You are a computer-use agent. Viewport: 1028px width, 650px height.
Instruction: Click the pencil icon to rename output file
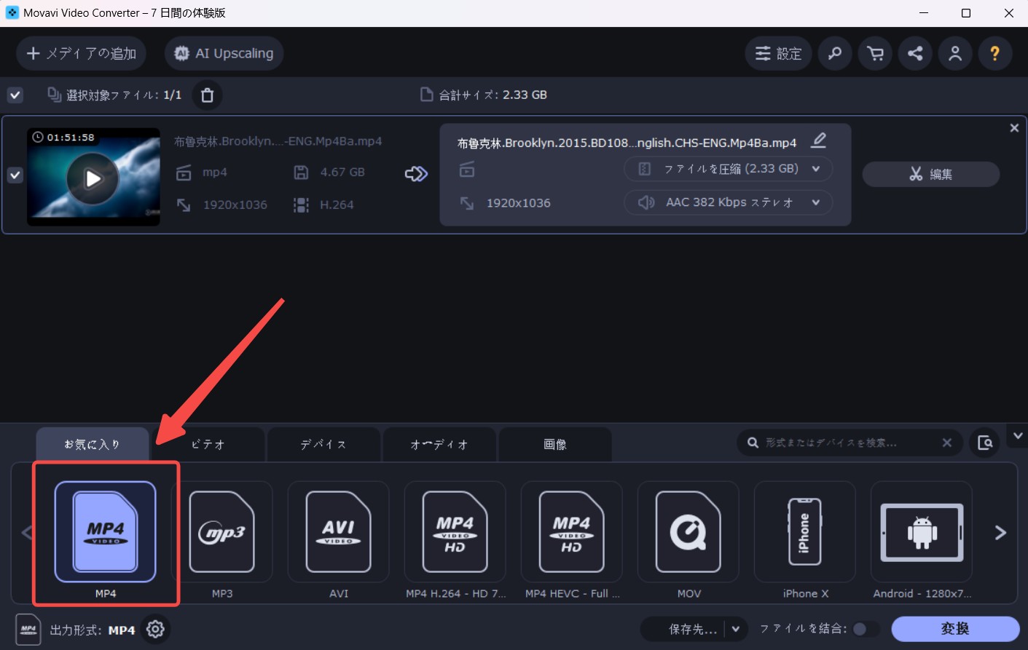click(819, 140)
